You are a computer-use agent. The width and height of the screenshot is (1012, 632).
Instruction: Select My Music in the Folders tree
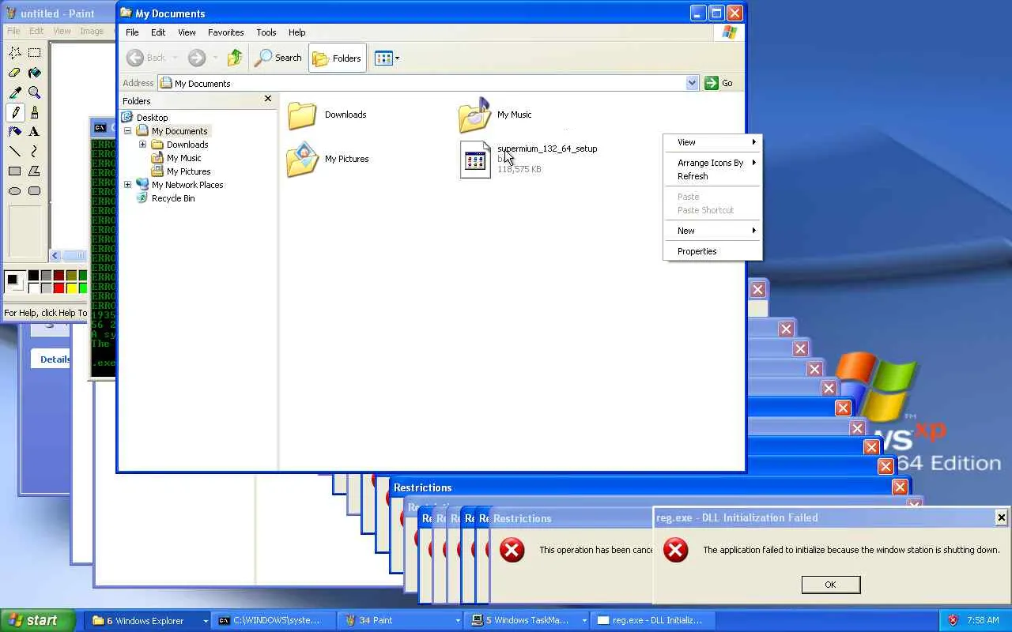click(183, 158)
